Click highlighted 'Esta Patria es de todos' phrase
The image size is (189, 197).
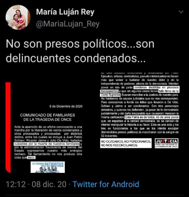tap(152, 117)
